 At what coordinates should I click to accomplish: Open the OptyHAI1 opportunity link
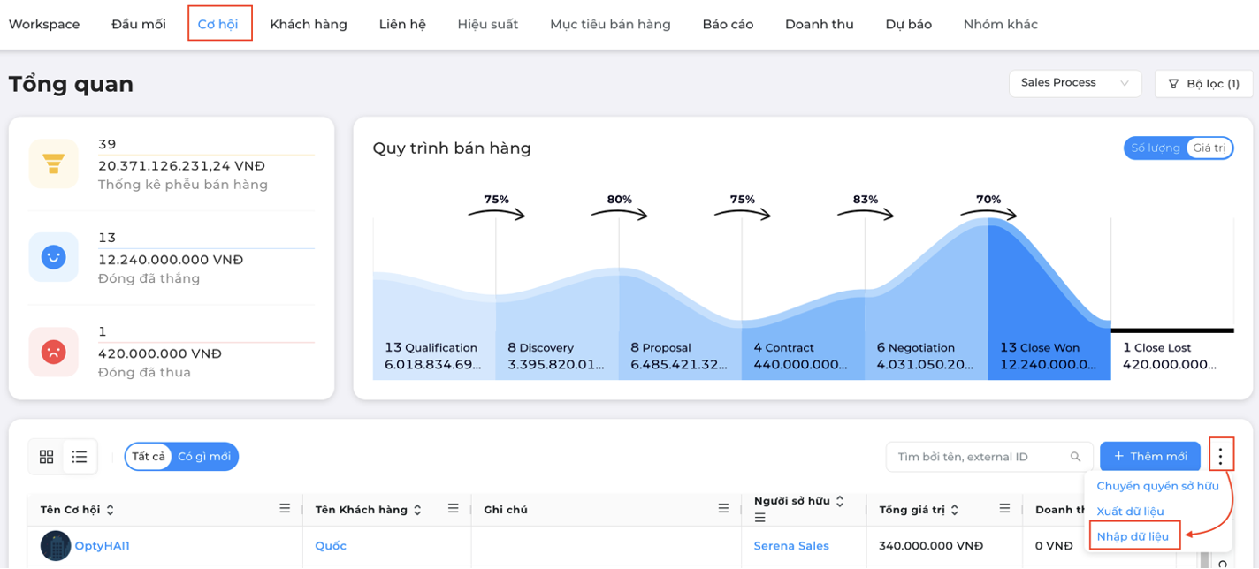coord(102,546)
